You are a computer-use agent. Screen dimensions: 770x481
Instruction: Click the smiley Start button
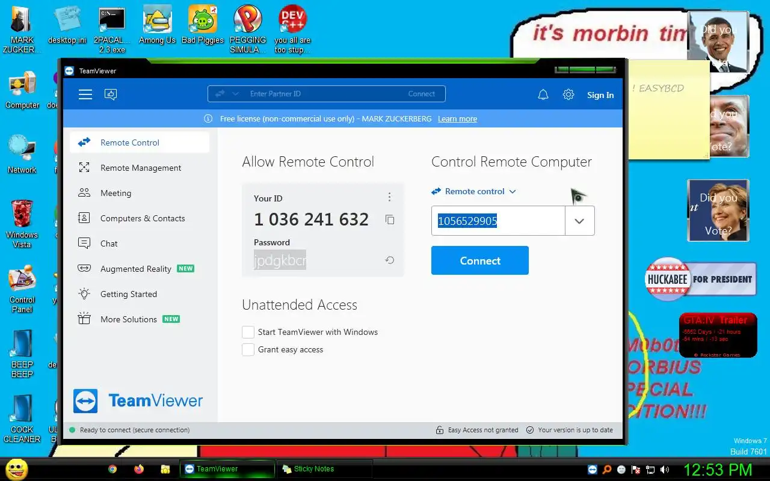click(17, 469)
